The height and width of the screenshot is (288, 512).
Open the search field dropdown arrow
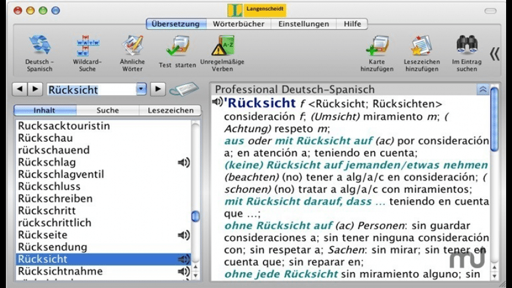click(141, 89)
